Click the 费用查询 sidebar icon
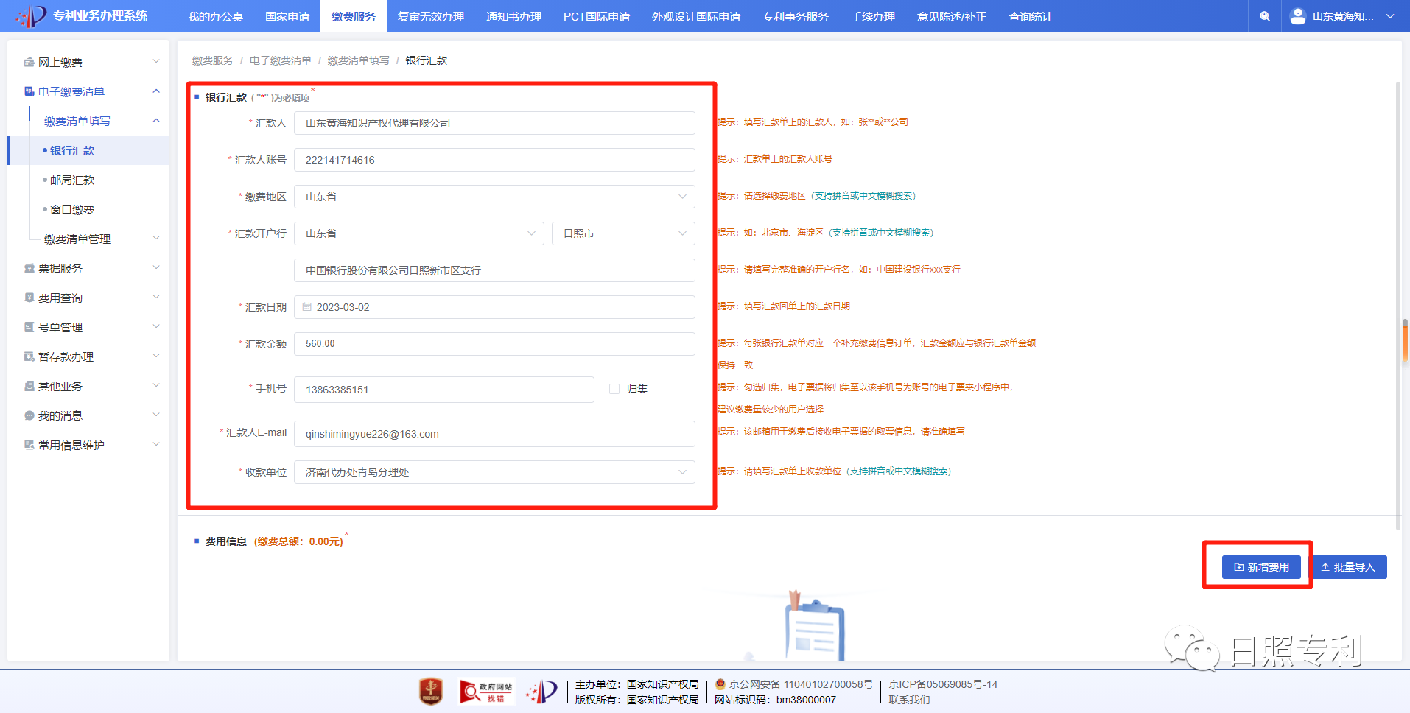The image size is (1410, 713). pos(29,298)
